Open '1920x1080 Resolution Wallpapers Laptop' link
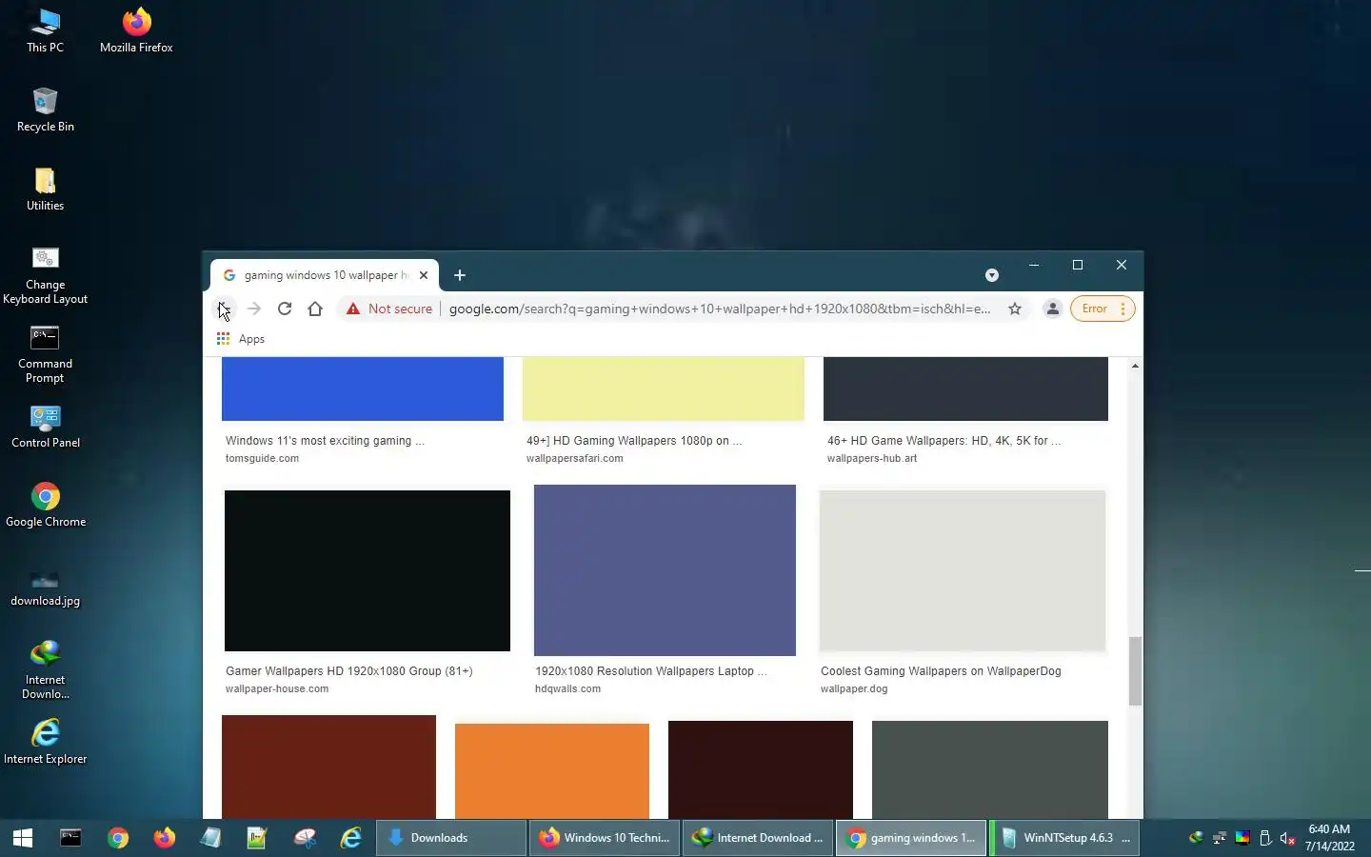 (650, 671)
